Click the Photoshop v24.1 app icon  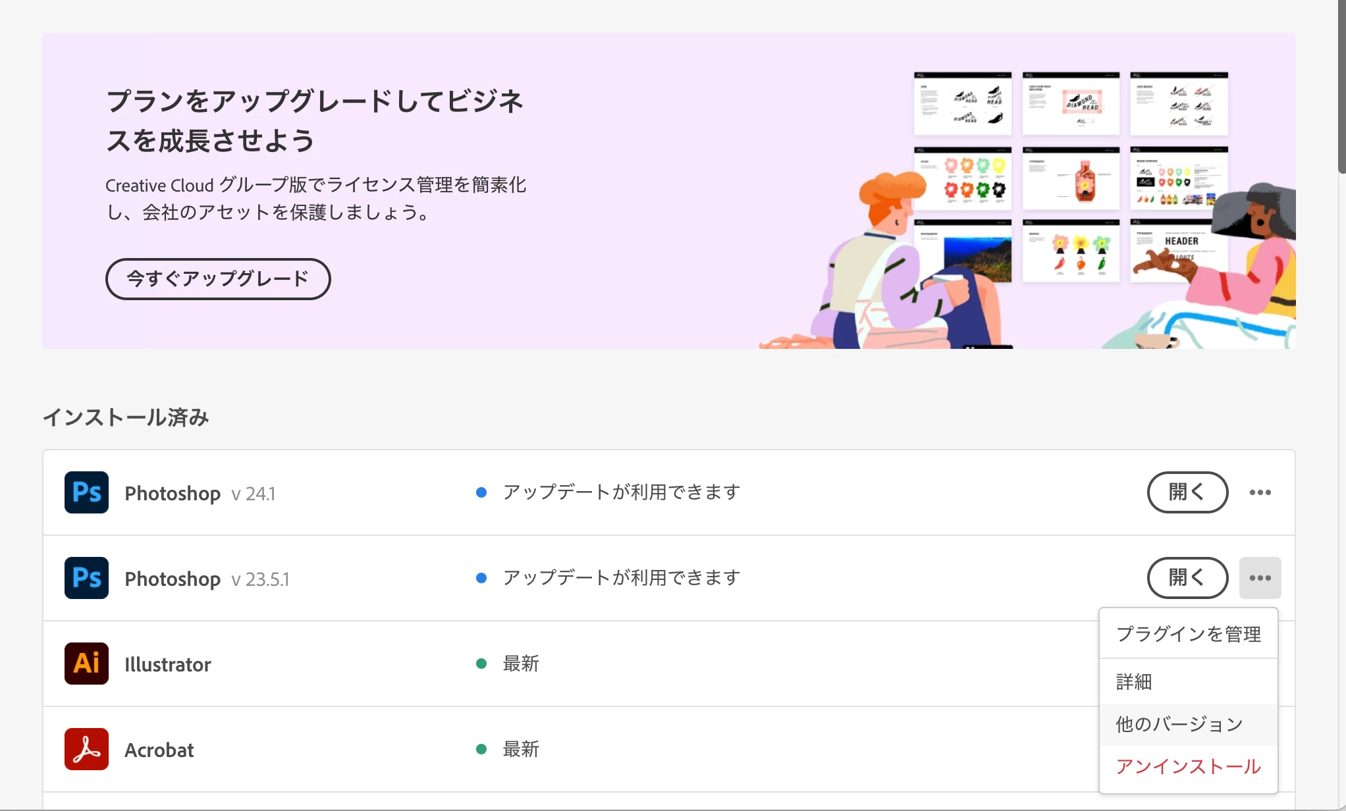coord(86,492)
